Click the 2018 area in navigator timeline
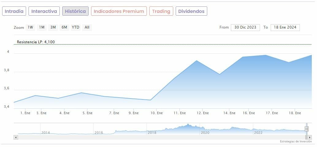This screenshot has height=147, width=317. click(152, 132)
